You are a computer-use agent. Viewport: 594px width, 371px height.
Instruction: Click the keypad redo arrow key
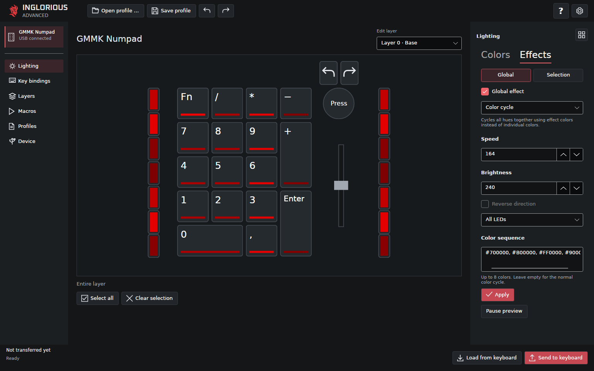coord(349,73)
